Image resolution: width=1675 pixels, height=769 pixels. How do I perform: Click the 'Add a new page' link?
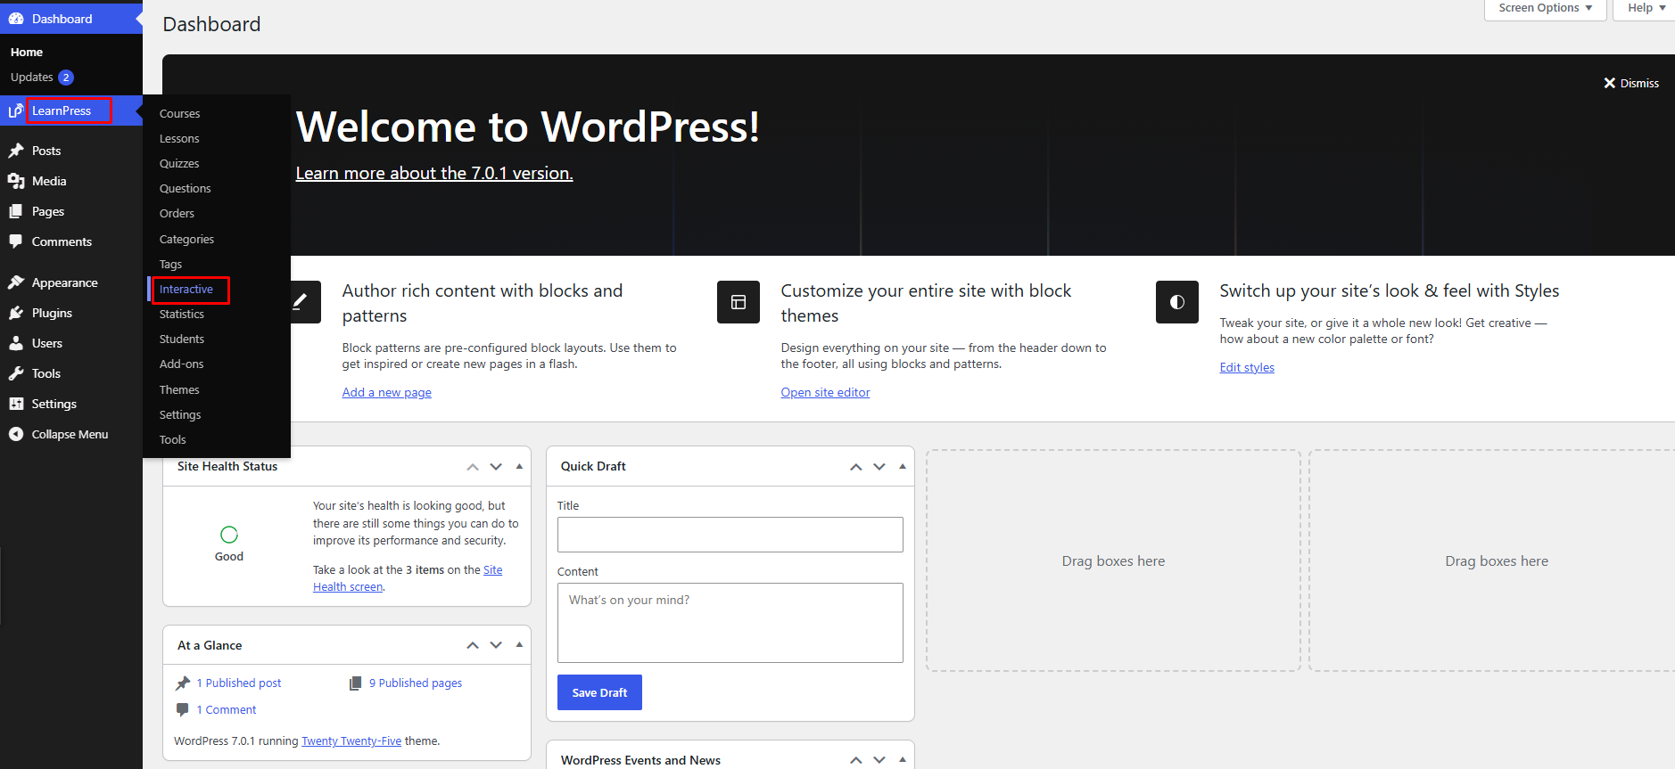pos(387,392)
